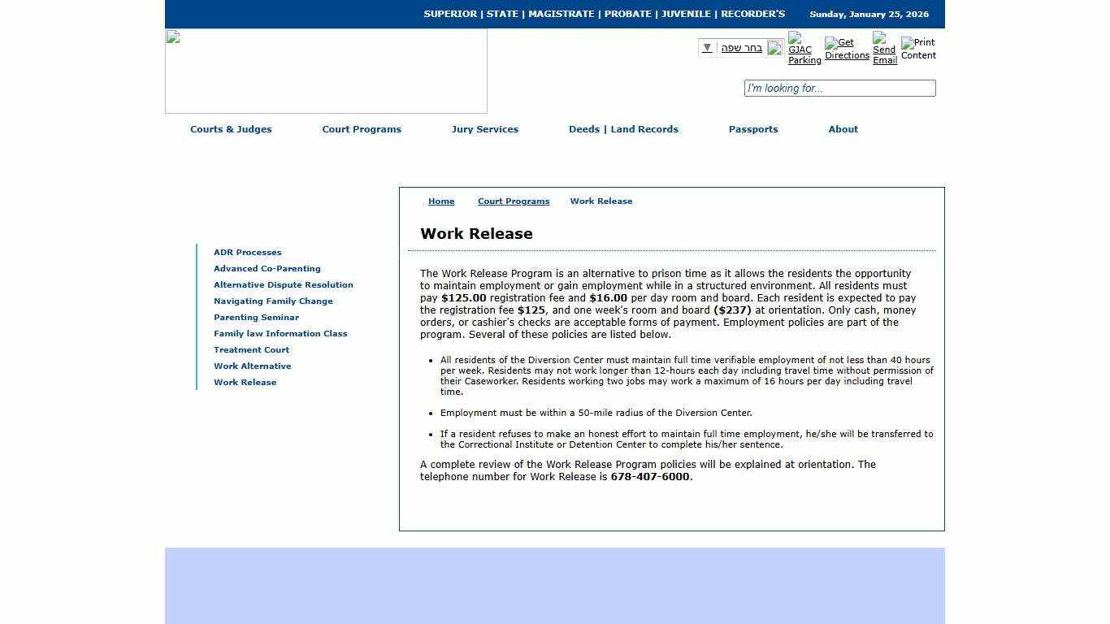The width and height of the screenshot is (1110, 624).
Task: Click SUPERIOR in the top court bar
Action: [x=449, y=14]
